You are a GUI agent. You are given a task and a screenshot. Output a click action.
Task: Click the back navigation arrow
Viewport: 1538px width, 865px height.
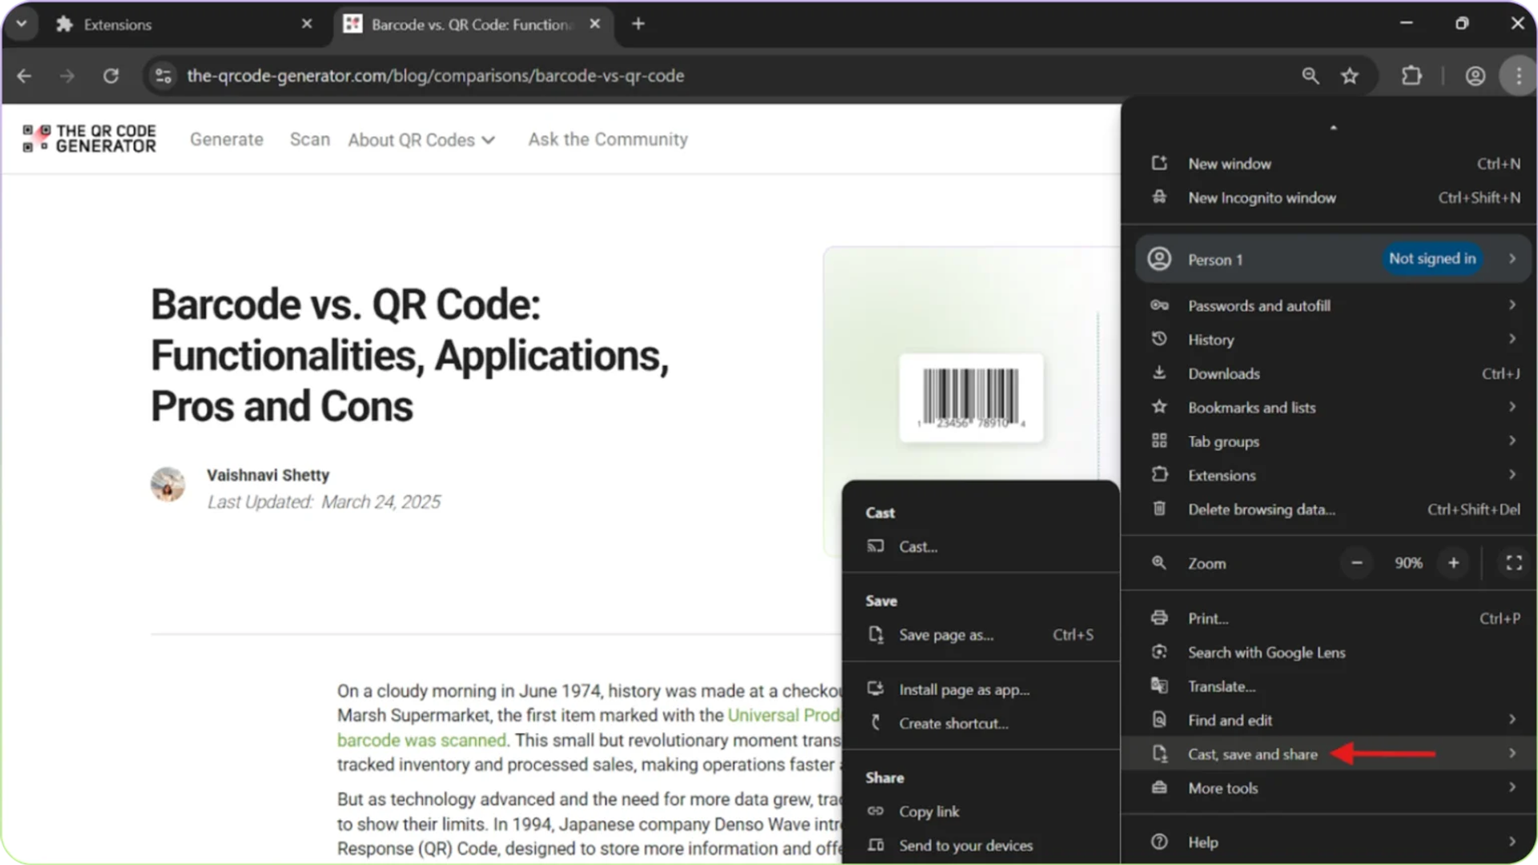click(24, 75)
